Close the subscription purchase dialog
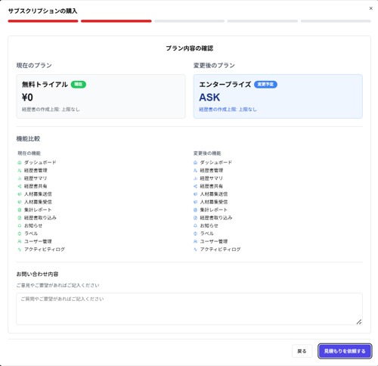The height and width of the screenshot is (366, 378). (370, 8)
